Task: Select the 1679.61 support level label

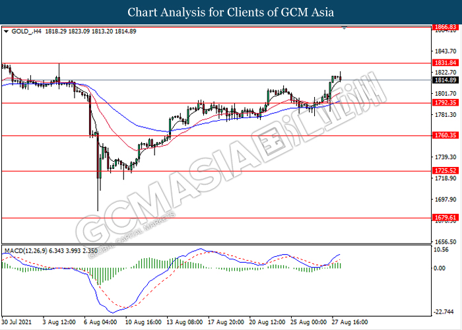Action: pyautogui.click(x=445, y=218)
